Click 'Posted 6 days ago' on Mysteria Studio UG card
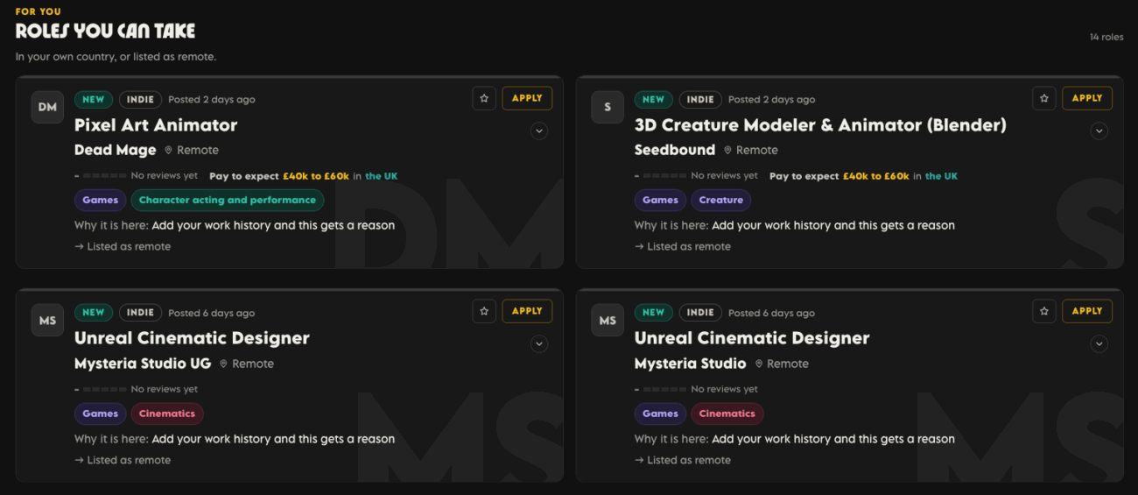1138x495 pixels. [x=212, y=314]
